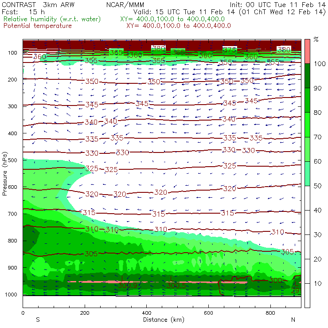This screenshot has height=328, width=328.
Task: Click the 1000 hPa pressure axis label
Action: pos(11,294)
